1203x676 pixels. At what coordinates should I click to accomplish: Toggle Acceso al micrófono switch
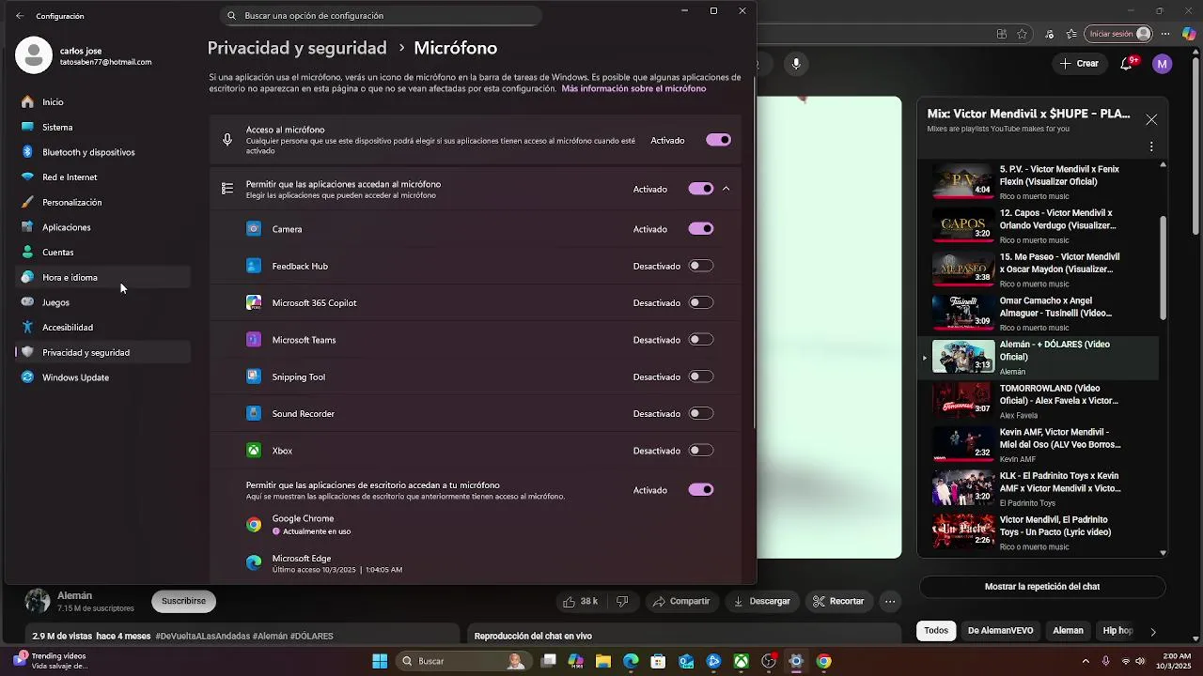point(719,140)
